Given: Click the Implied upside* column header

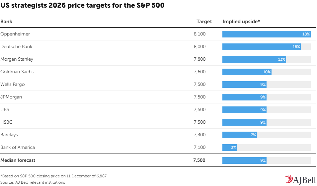Looking at the screenshot, I should pyautogui.click(x=241, y=22).
